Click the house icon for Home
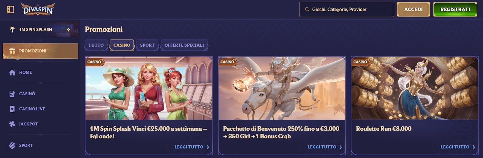This screenshot has width=483, height=158. coord(12,73)
